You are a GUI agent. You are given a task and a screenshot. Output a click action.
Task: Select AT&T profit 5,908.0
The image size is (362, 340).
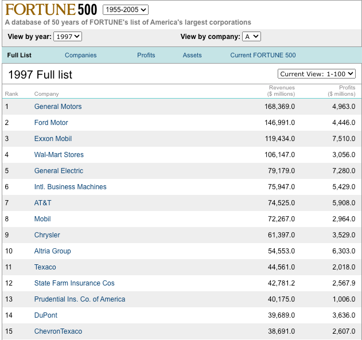(344, 203)
